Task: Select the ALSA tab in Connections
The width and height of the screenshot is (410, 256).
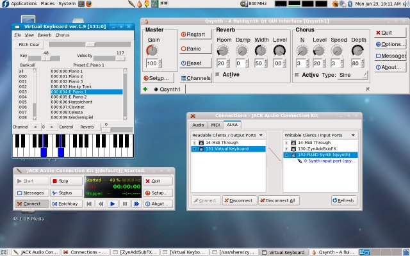Action: click(232, 125)
